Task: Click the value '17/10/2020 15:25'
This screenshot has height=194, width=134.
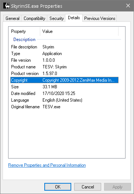Action: coord(59,93)
